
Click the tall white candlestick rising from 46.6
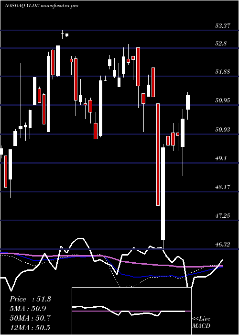[x=163, y=193]
